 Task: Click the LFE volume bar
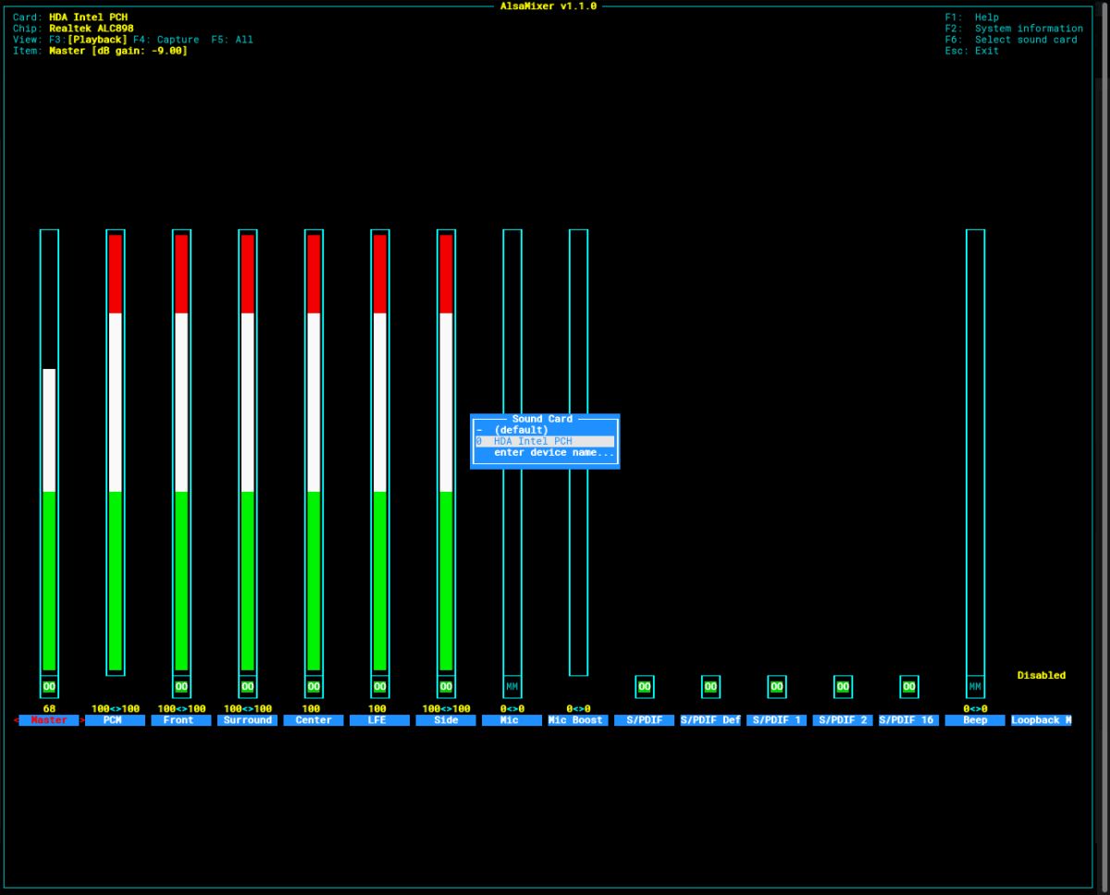[x=379, y=452]
